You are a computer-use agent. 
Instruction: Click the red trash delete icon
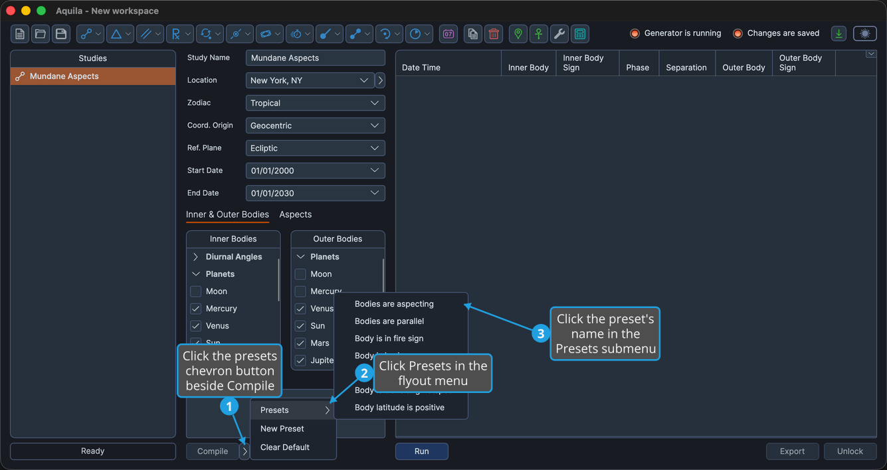coord(494,34)
